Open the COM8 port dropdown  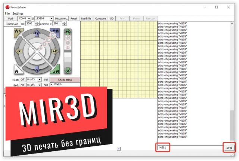[x=29, y=18]
